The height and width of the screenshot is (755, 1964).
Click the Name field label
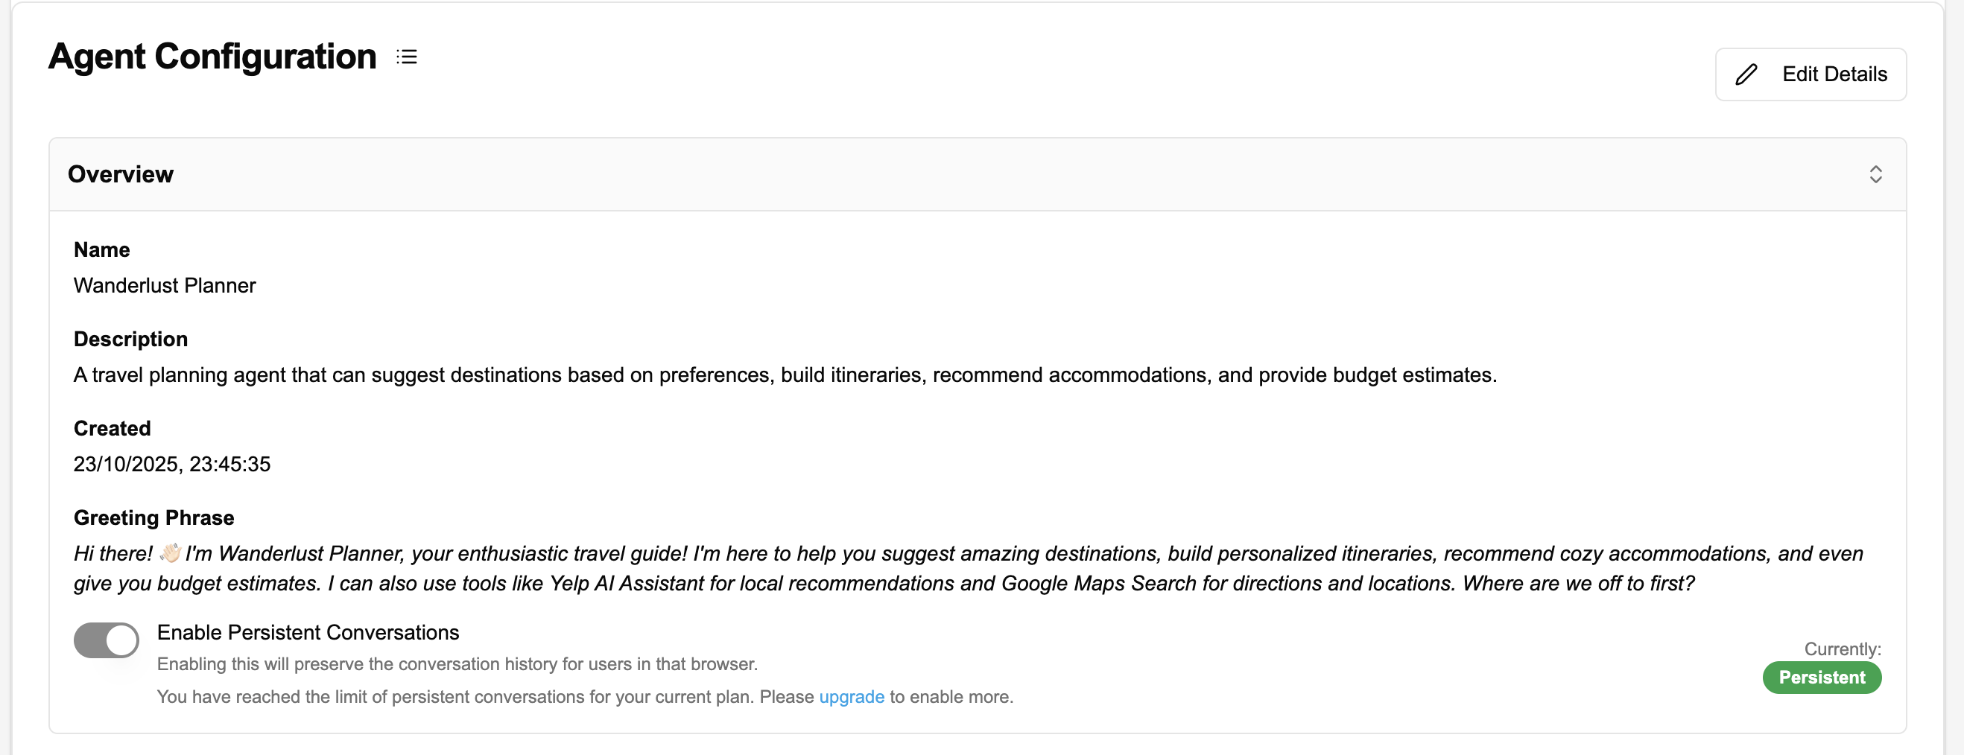coord(101,250)
